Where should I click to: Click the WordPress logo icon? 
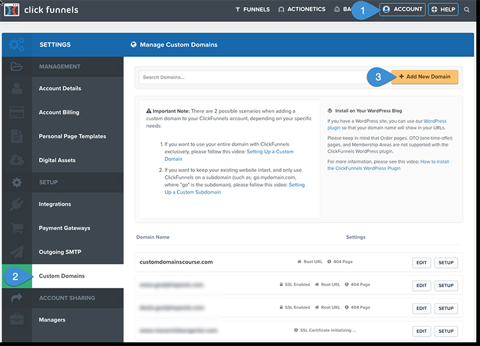pos(330,111)
